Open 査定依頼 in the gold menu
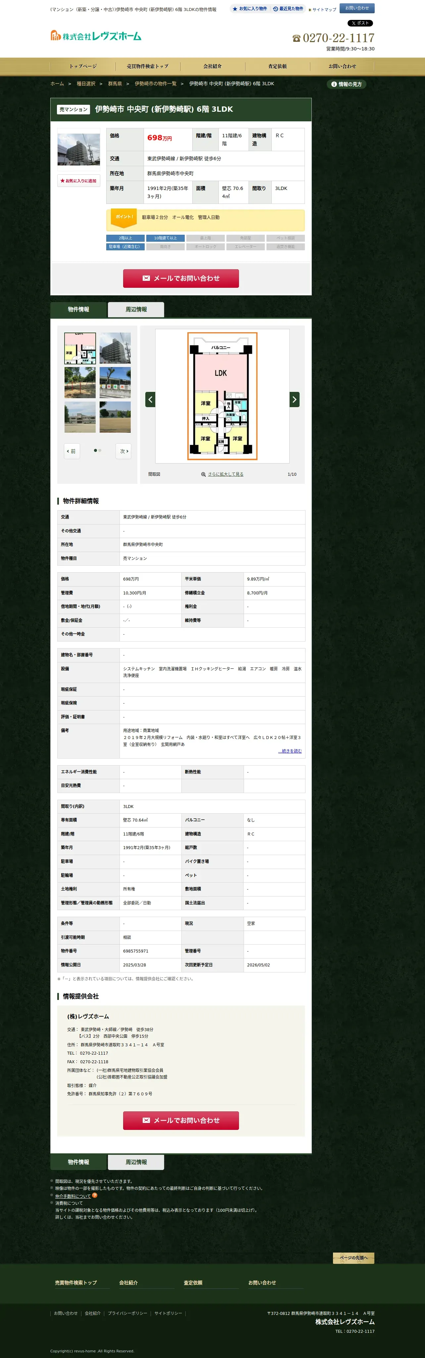The width and height of the screenshot is (425, 1358). tap(277, 66)
